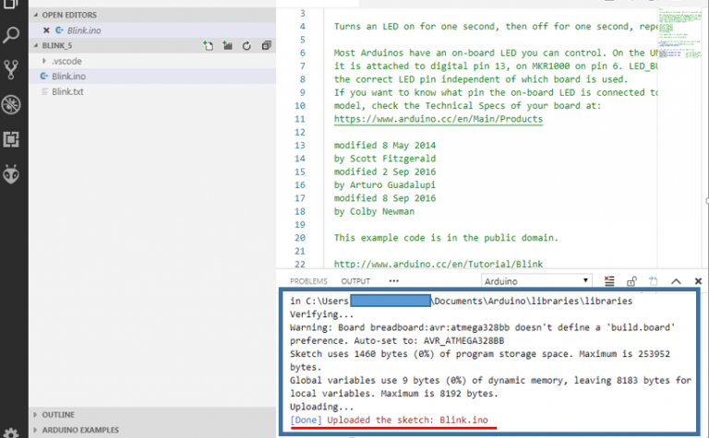Expand the ARDUINO EXAMPLES section

pos(78,430)
